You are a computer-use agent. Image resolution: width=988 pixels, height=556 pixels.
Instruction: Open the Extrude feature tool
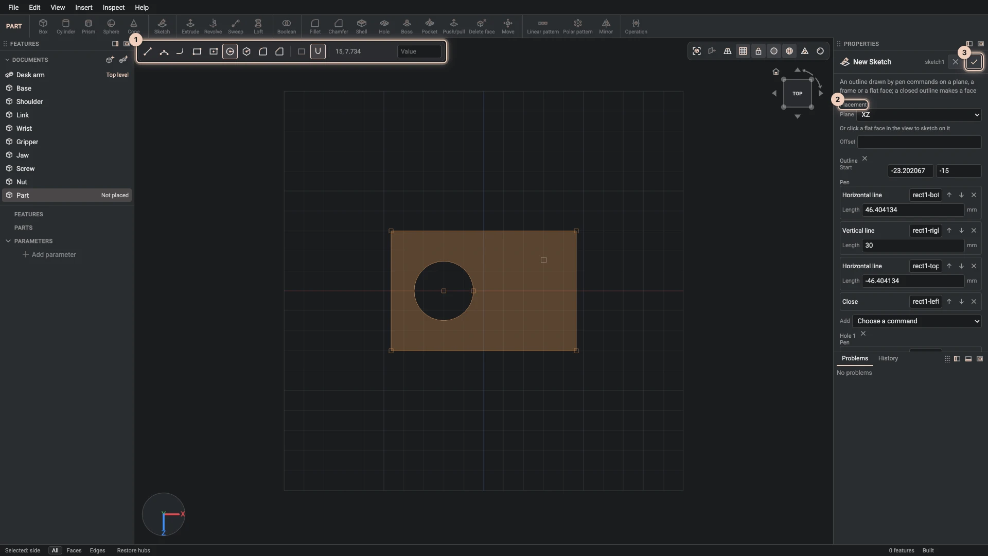pyautogui.click(x=190, y=26)
